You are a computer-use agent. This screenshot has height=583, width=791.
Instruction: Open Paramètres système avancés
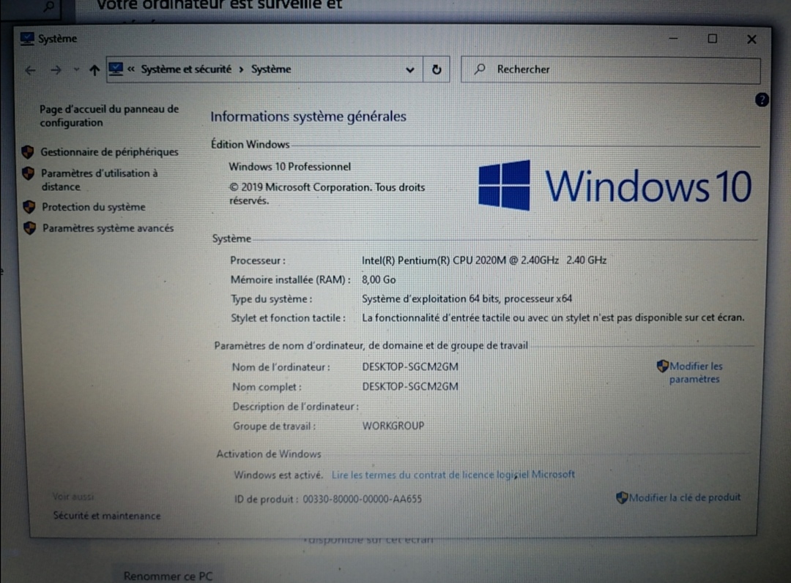(108, 228)
